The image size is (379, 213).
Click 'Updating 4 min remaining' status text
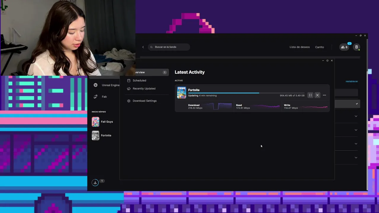[202, 96]
